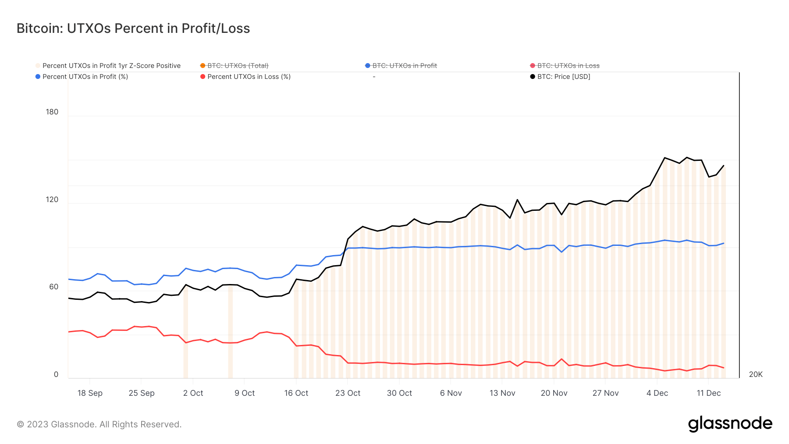Click the 20K right-axis value

756,374
